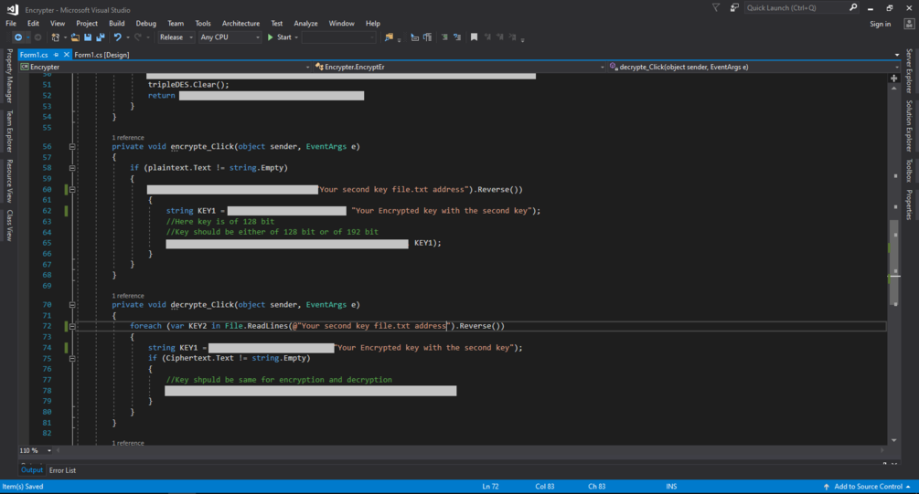Click the horizontal scrollbar right arrow

point(882,451)
